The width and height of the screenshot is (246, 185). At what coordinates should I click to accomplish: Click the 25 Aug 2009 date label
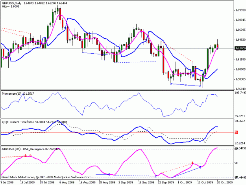pos(107,182)
